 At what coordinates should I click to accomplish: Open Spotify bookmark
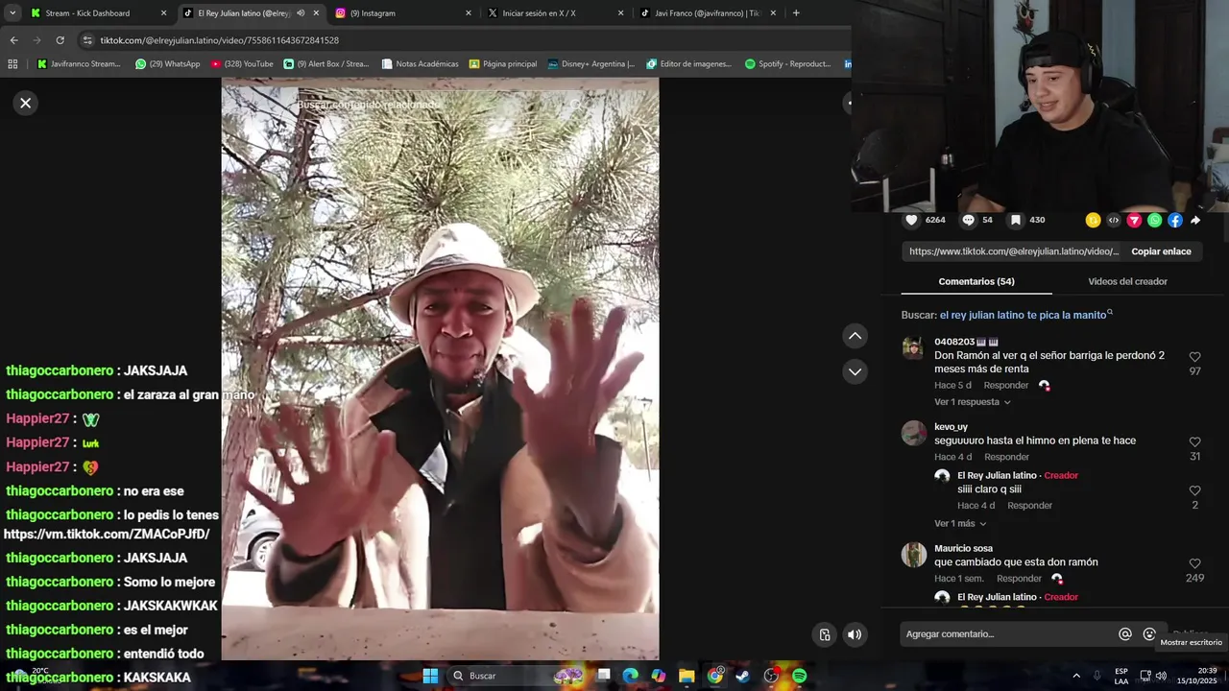(x=787, y=64)
